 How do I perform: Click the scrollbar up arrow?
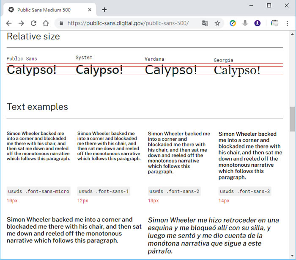coord(292,34)
